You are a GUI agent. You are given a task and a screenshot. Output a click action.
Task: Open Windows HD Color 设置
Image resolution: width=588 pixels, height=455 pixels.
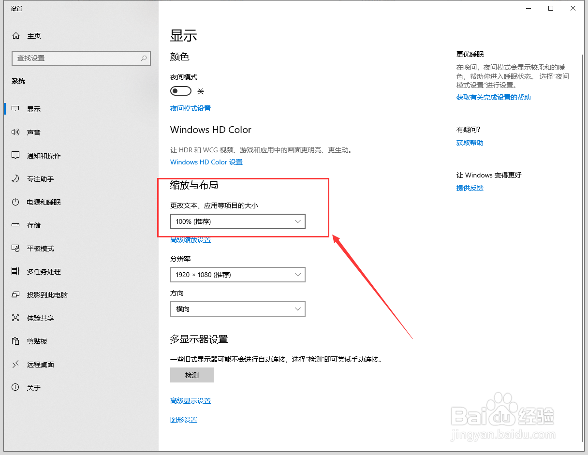(x=206, y=162)
